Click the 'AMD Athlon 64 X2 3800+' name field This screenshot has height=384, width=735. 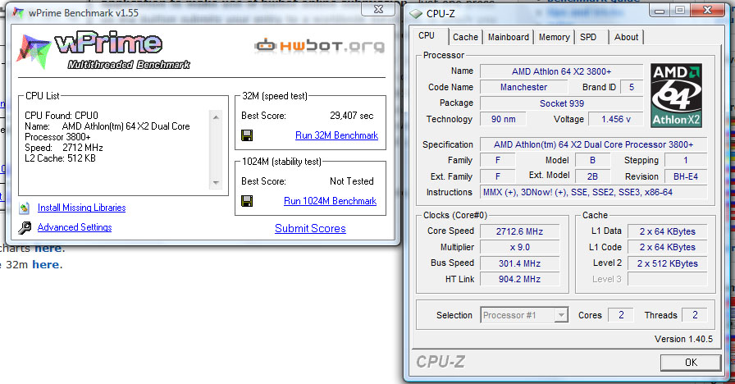click(562, 71)
